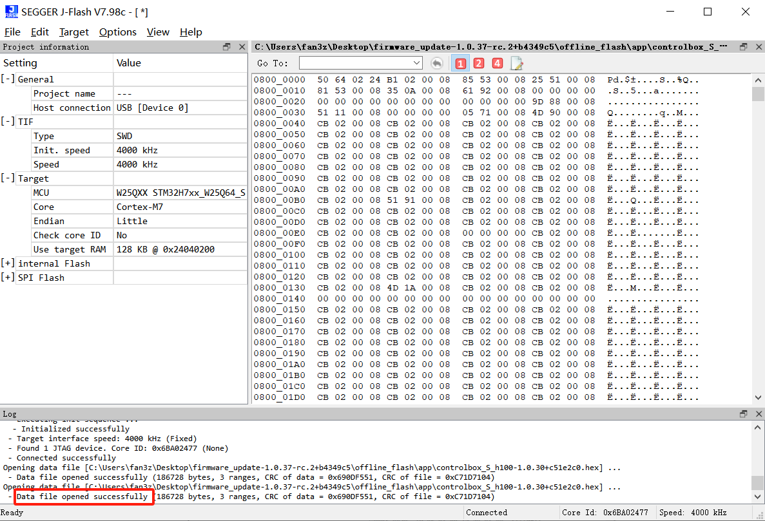Click the Go To: label
Image resolution: width=765 pixels, height=521 pixels.
point(273,63)
